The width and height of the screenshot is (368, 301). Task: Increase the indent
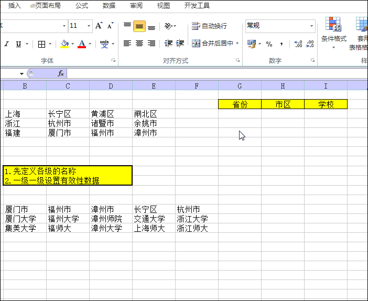coord(180,44)
